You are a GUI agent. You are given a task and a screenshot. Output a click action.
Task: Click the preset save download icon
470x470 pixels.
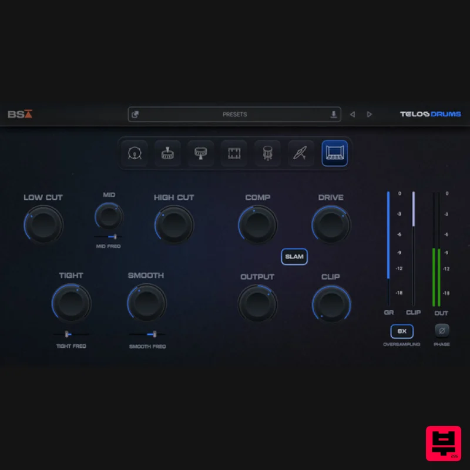tap(334, 115)
